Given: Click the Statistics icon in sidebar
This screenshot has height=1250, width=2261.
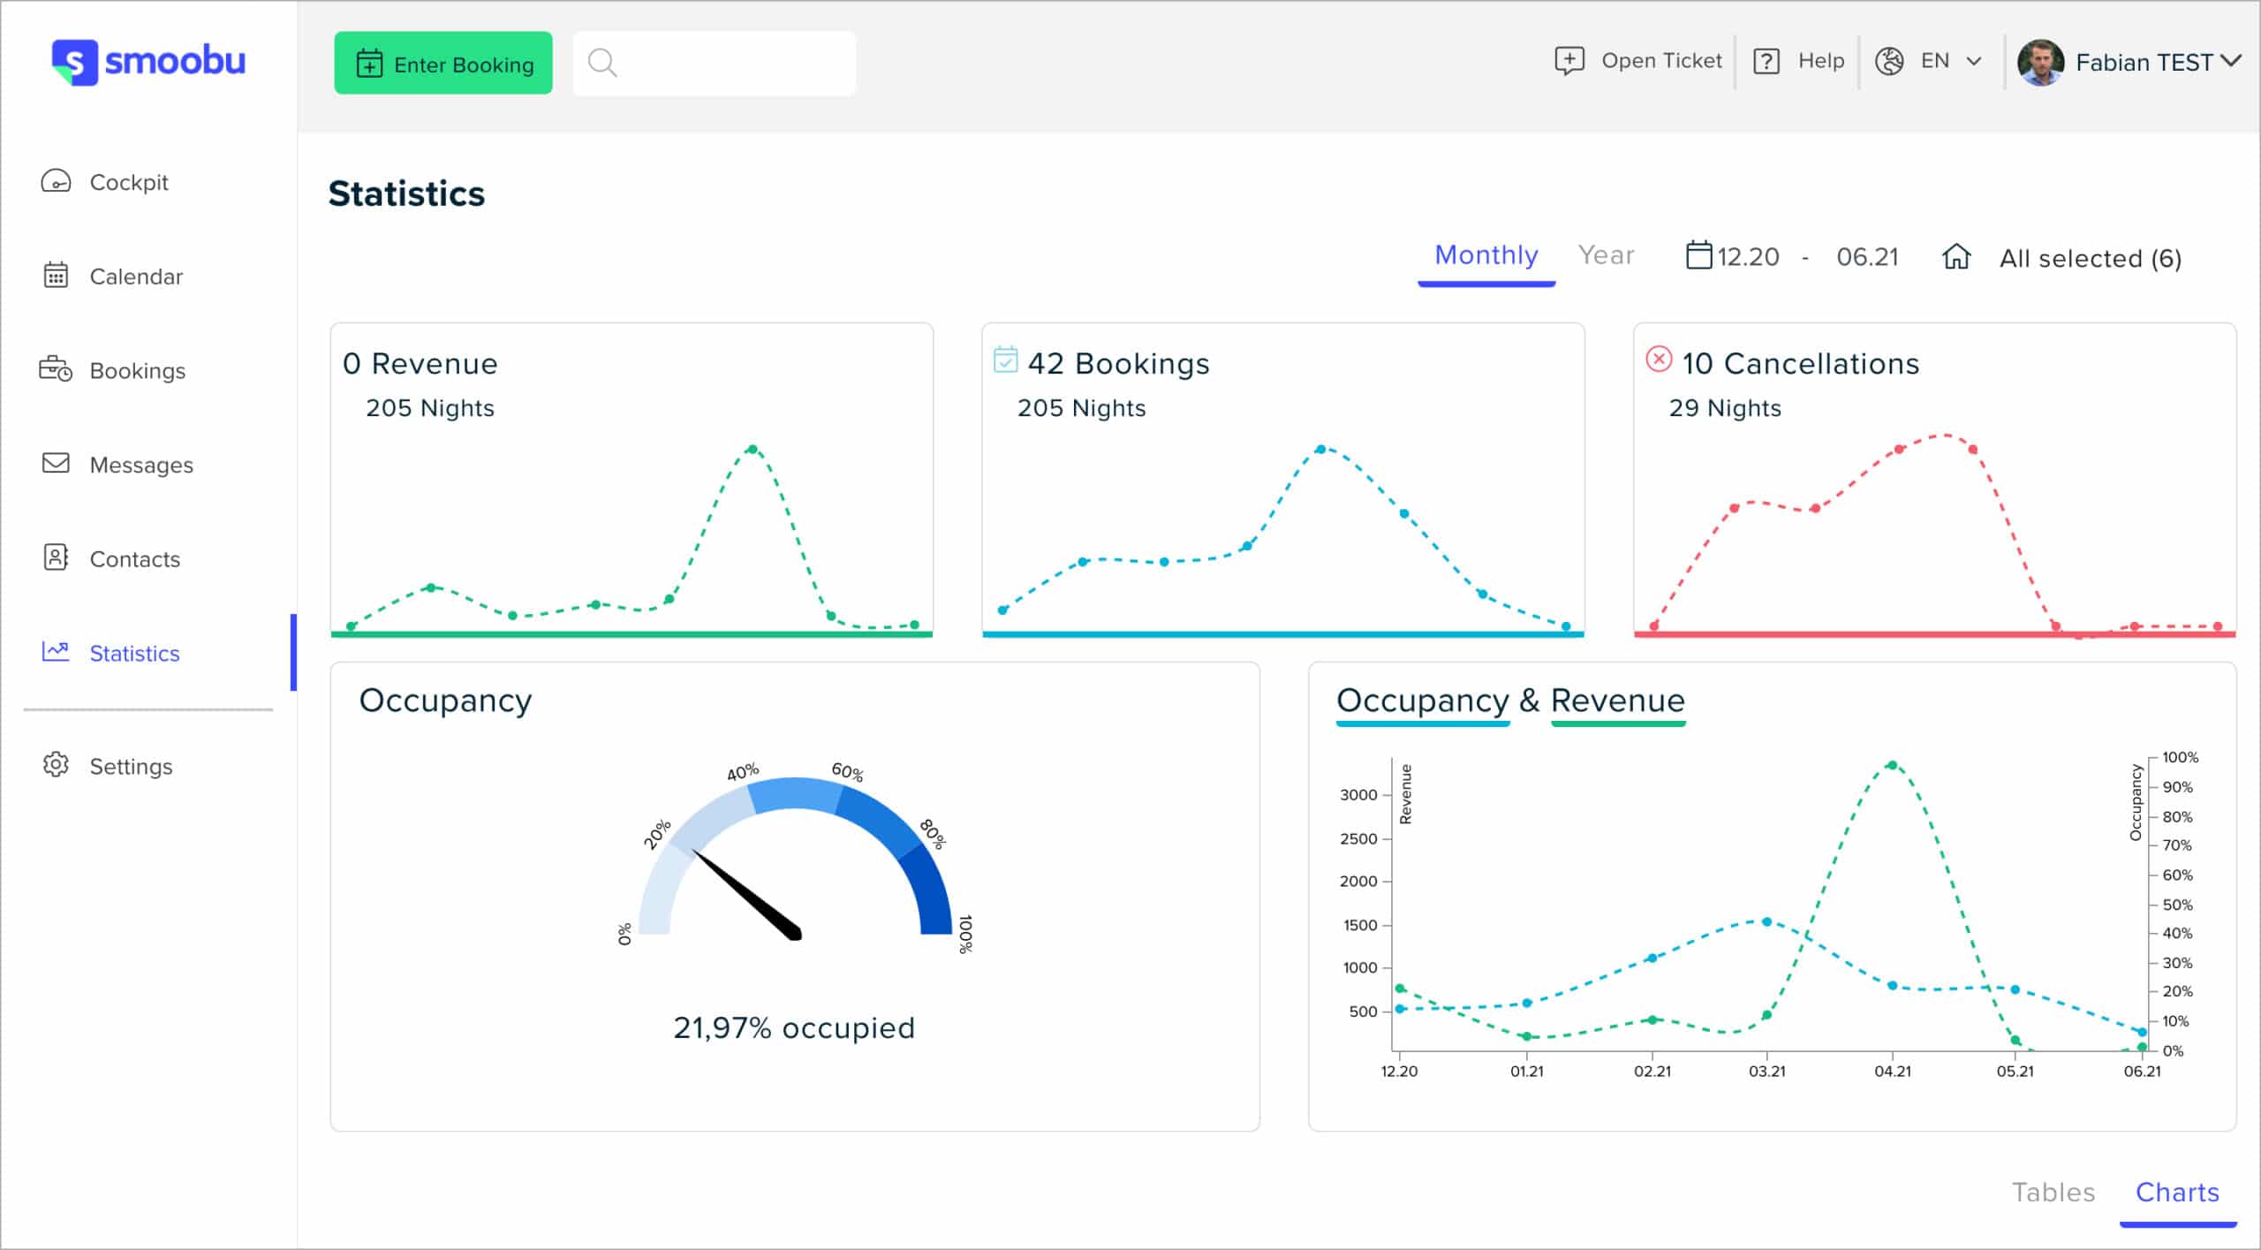Looking at the screenshot, I should (56, 653).
